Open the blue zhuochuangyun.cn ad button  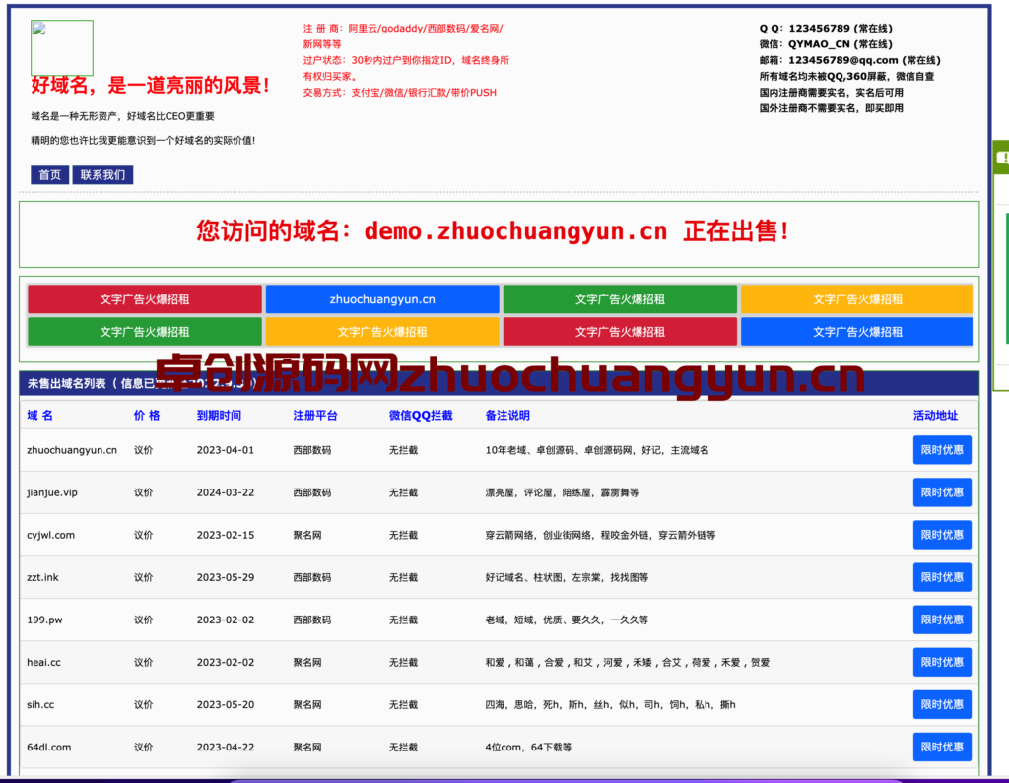pos(382,299)
